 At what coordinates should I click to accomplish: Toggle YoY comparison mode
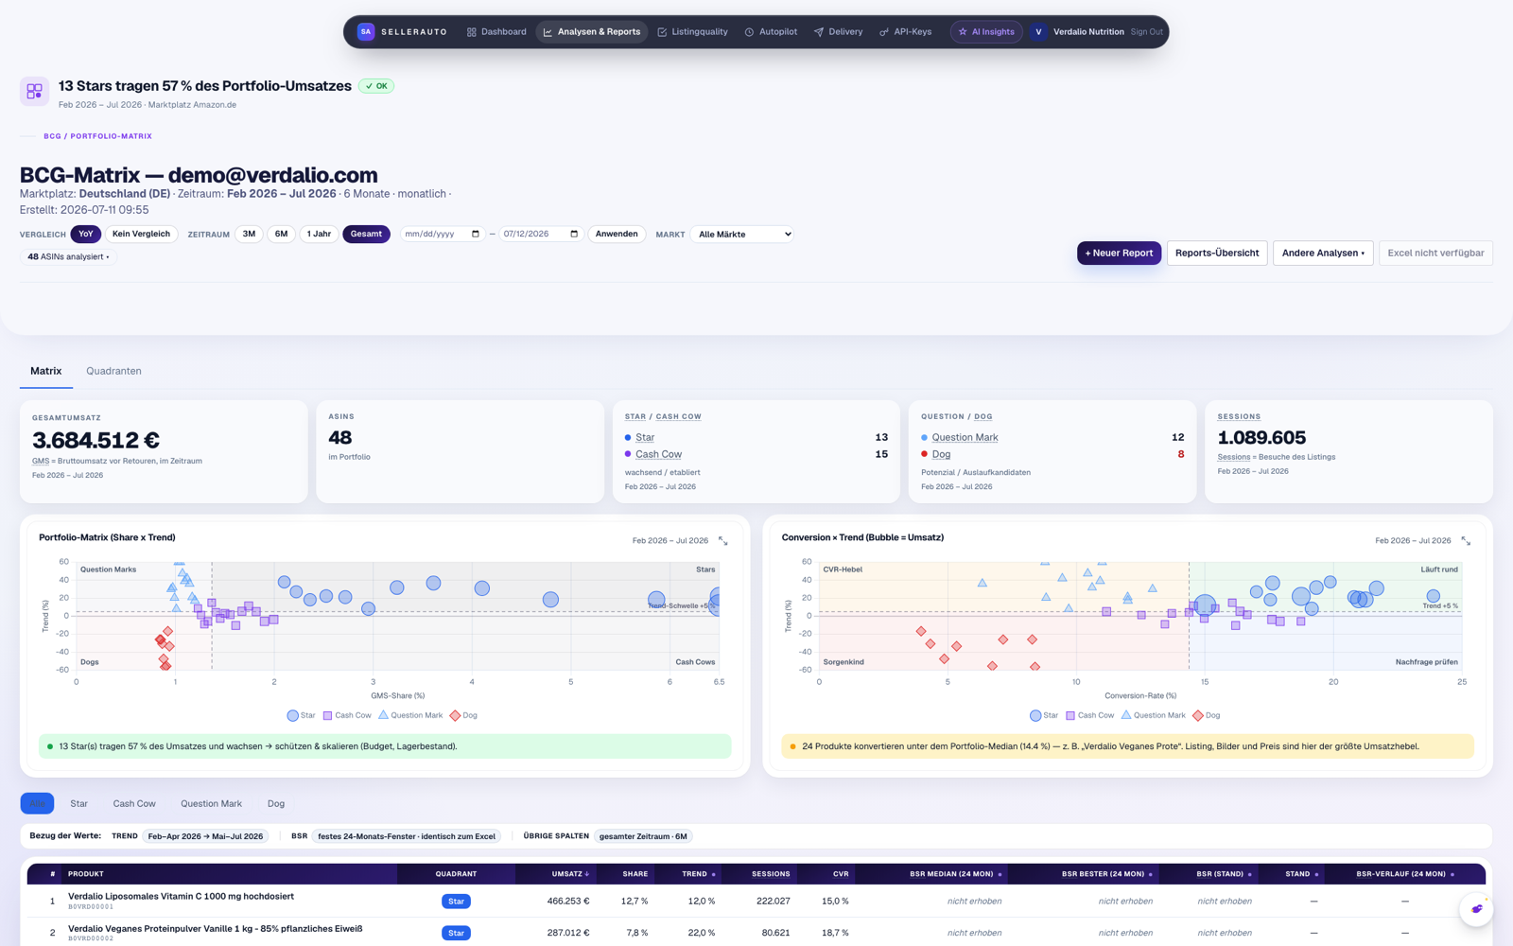[86, 234]
